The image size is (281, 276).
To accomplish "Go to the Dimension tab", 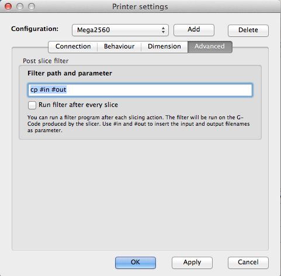I will pos(164,46).
